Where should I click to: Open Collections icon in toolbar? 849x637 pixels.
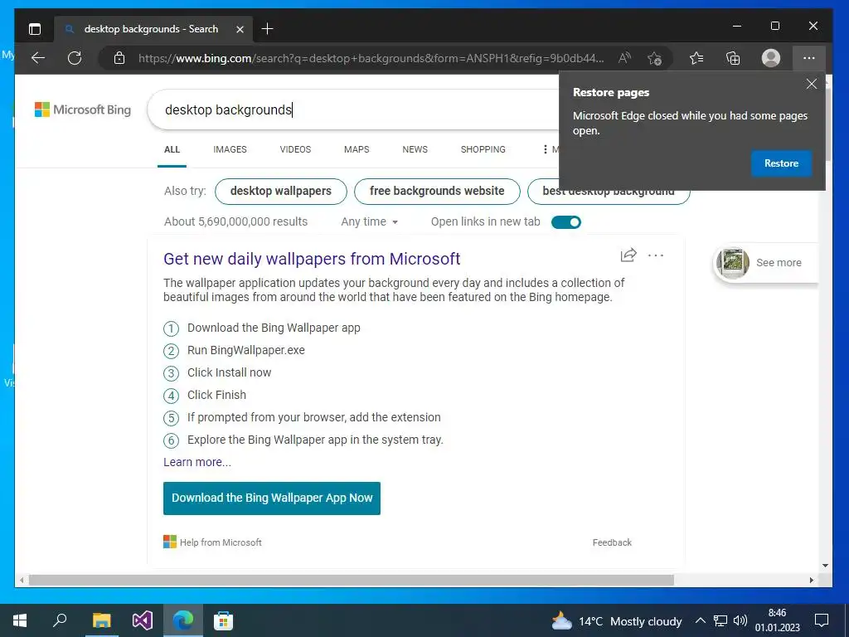pos(733,58)
